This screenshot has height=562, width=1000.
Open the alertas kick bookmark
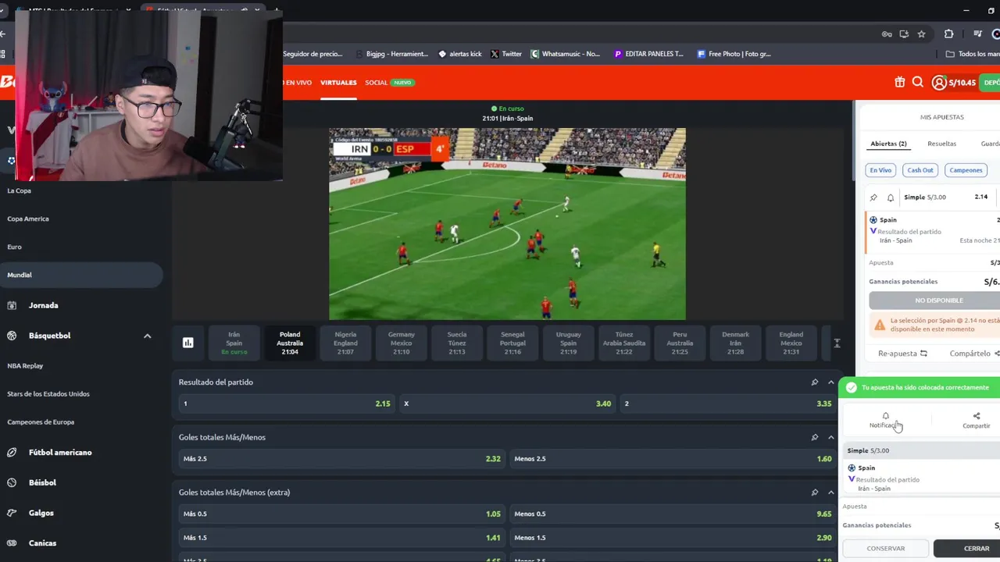tap(460, 54)
